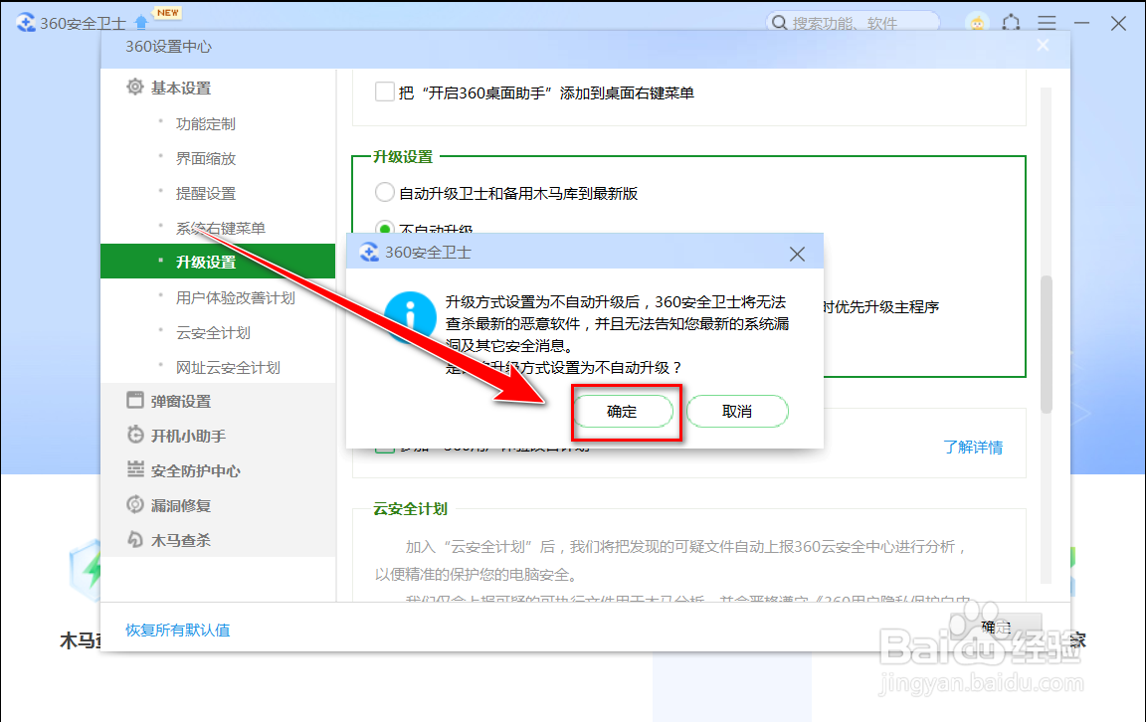Screen dimensions: 1146x722
Task: Click 恢复所有默认值 link
Action: coord(178,630)
